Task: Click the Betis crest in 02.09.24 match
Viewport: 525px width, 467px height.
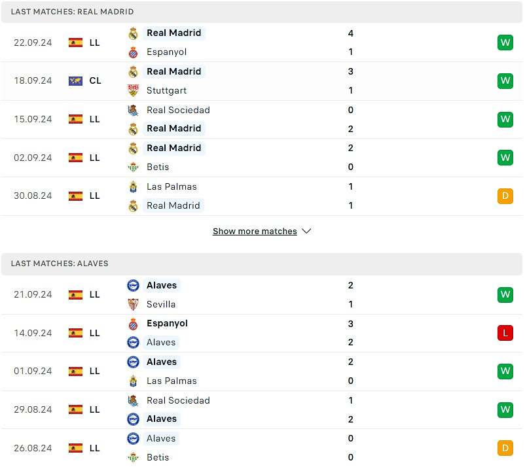Action: pyautogui.click(x=133, y=167)
